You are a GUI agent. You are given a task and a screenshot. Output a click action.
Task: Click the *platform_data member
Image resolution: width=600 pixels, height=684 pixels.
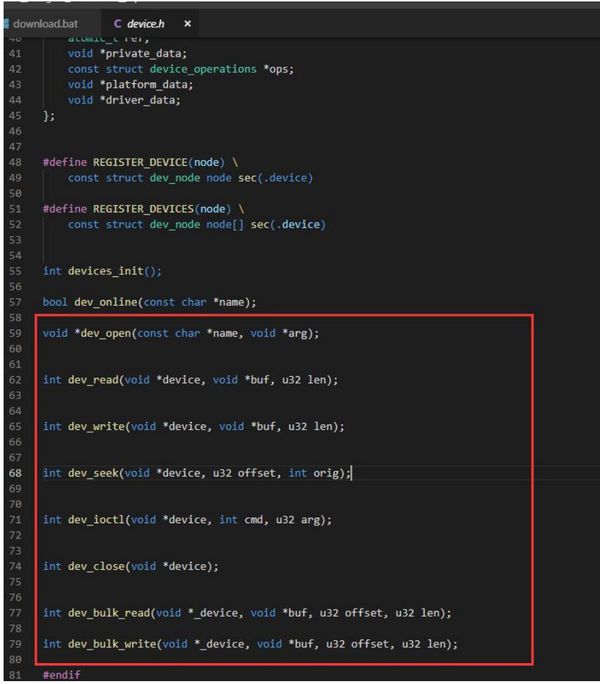pyautogui.click(x=146, y=85)
